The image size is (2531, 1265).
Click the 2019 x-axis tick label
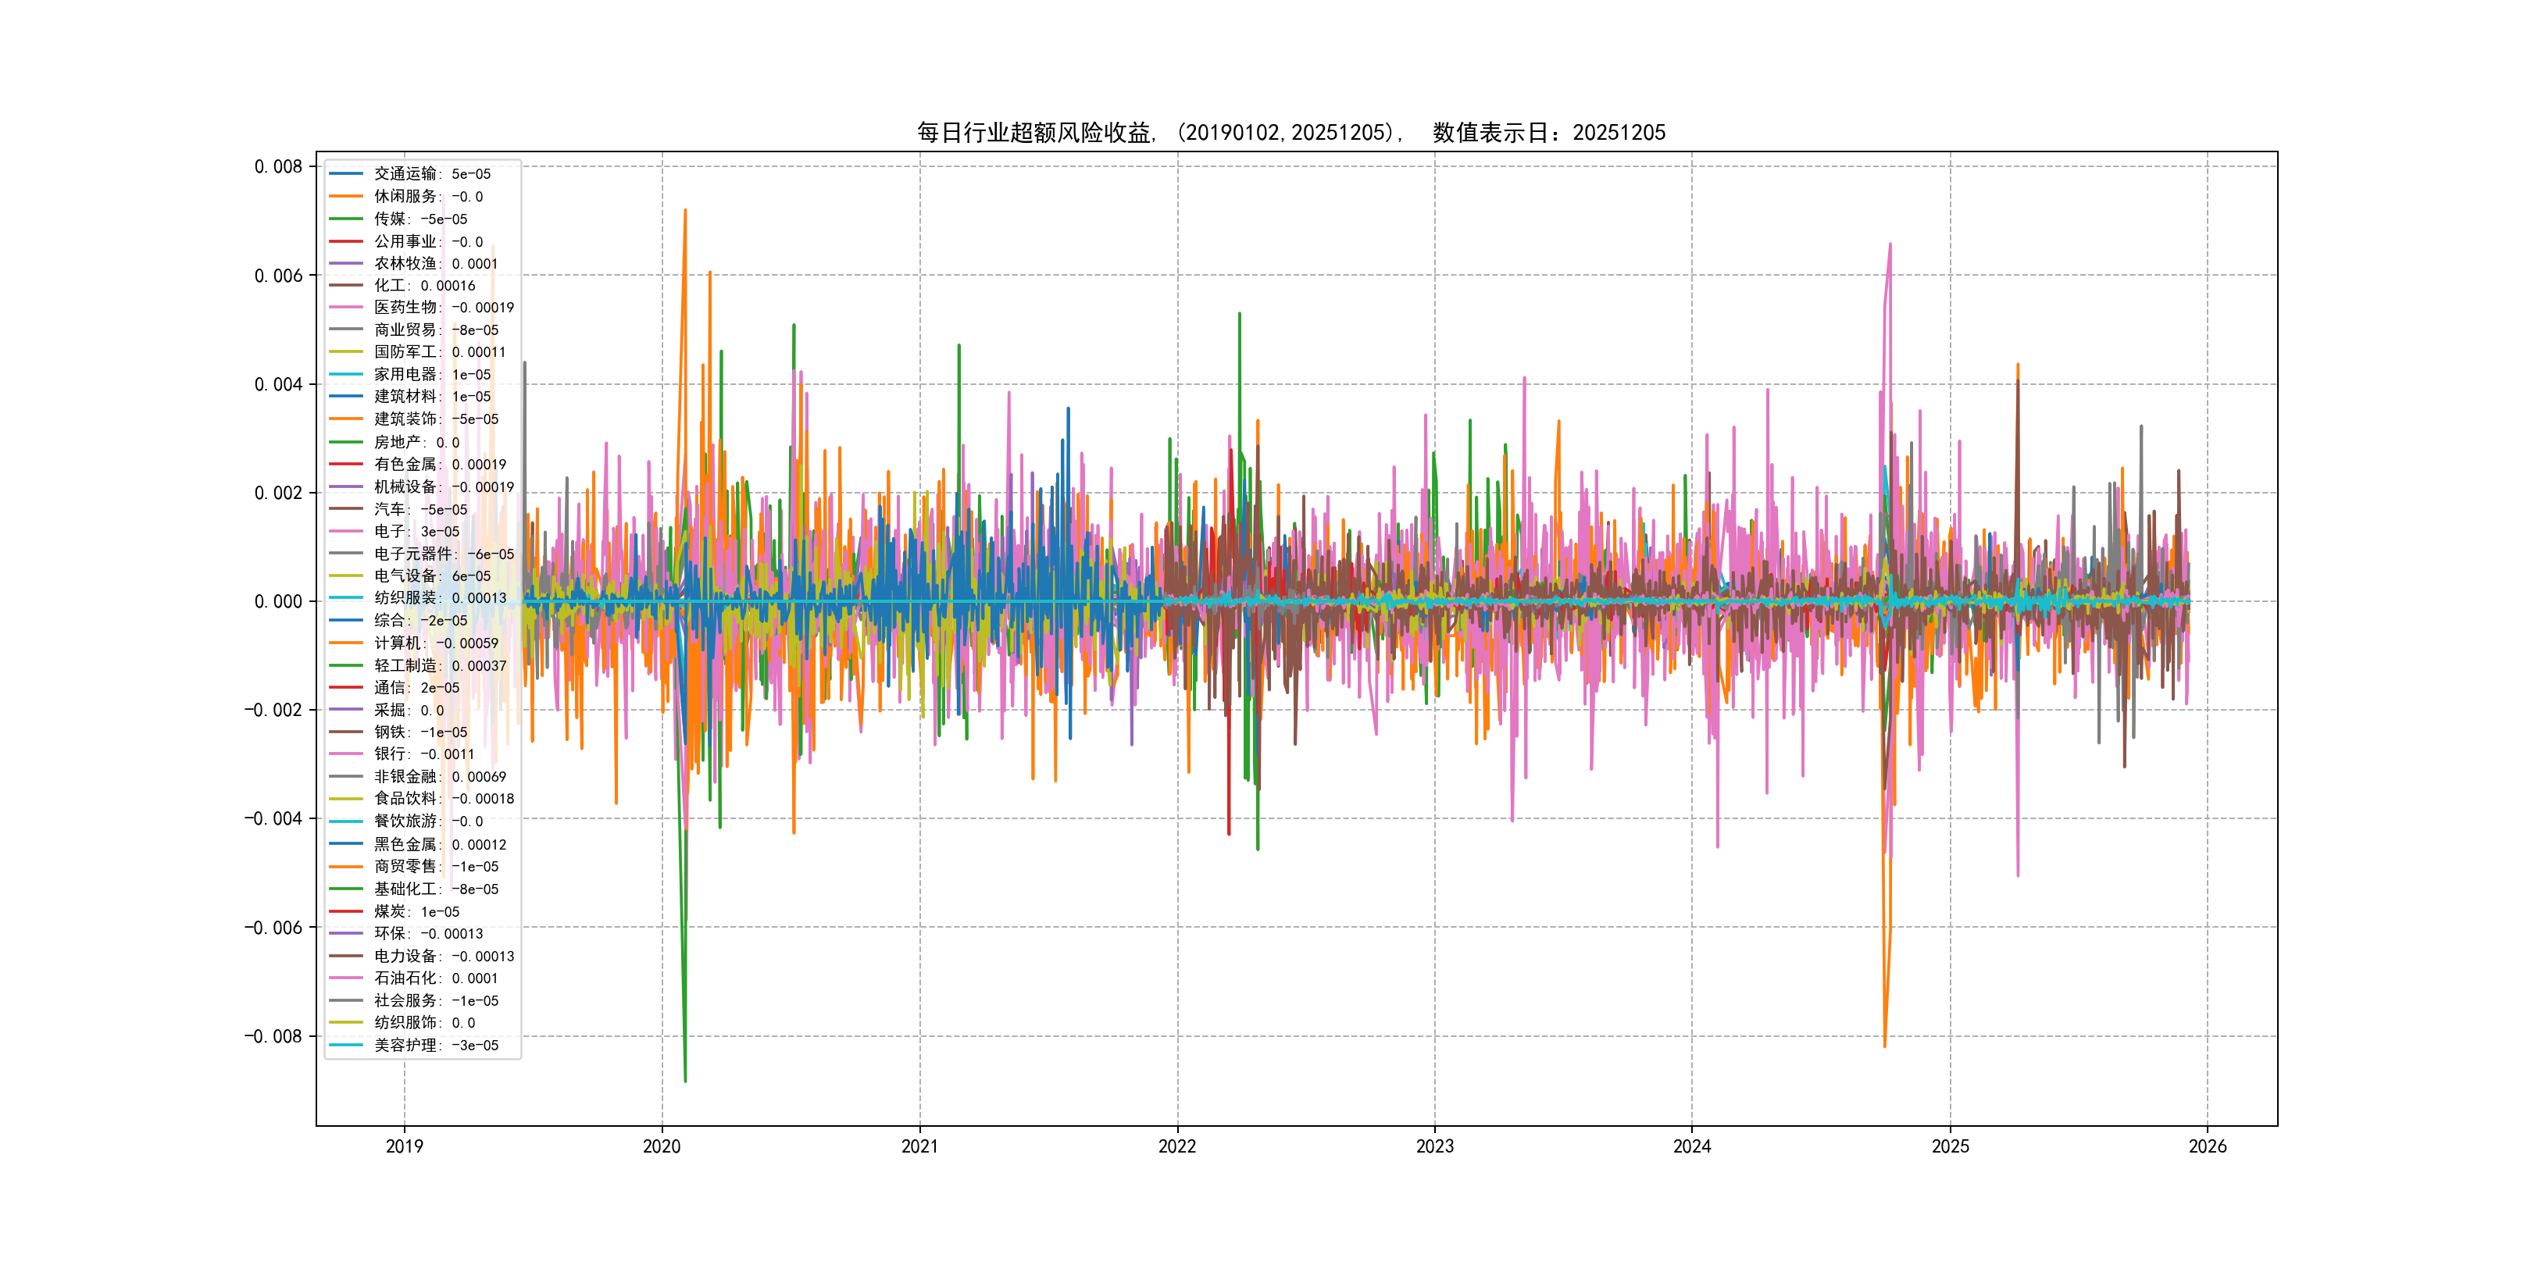404,1146
